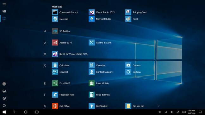Launch Blend for Visual Studio 2015 icon
Image resolution: width=205 pixels, height=115 pixels.
(x=55, y=54)
